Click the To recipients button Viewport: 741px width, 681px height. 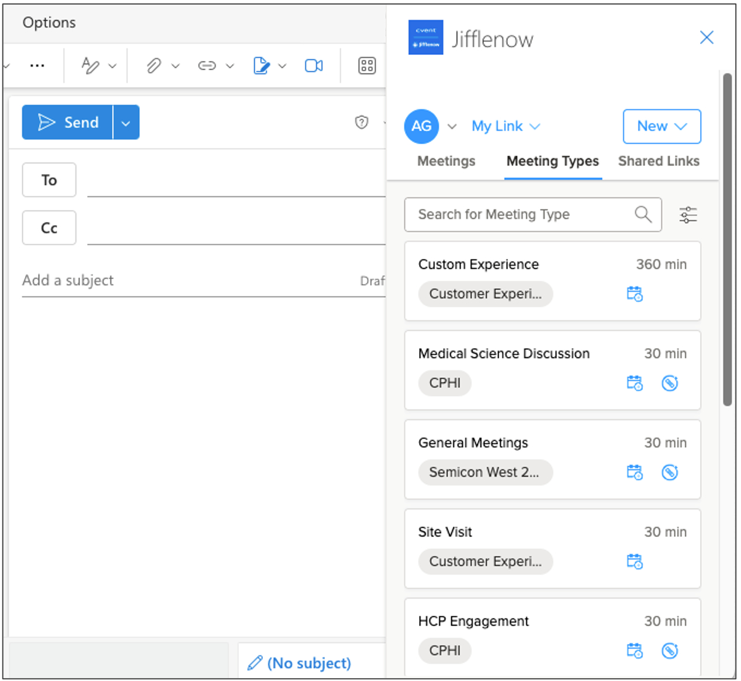[49, 180]
